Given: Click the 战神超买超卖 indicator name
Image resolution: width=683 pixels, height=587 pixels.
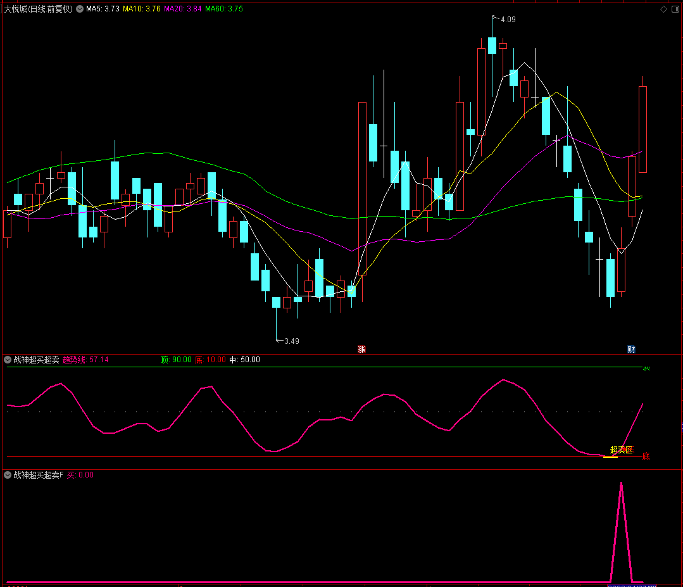Looking at the screenshot, I should coord(36,360).
